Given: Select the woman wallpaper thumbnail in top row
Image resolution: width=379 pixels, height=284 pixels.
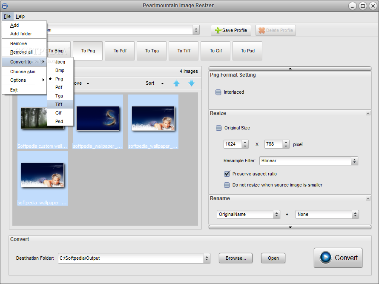Looking at the screenshot, I should point(153,122).
